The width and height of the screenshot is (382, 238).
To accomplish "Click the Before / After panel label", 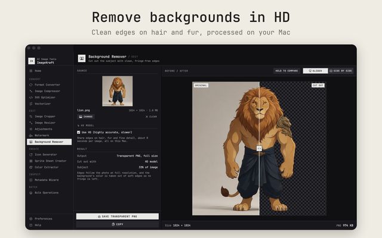I will click(177, 71).
